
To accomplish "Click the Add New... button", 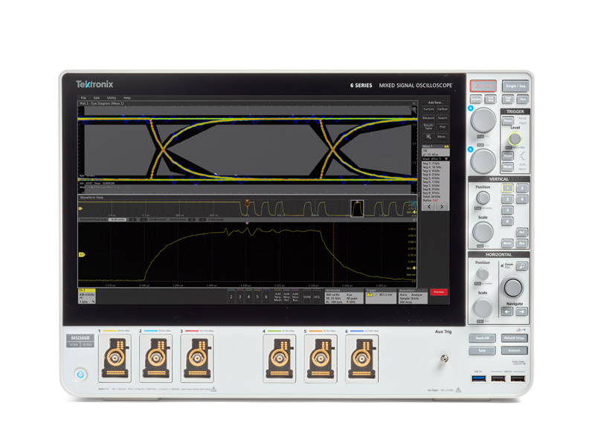I will pos(435,103).
